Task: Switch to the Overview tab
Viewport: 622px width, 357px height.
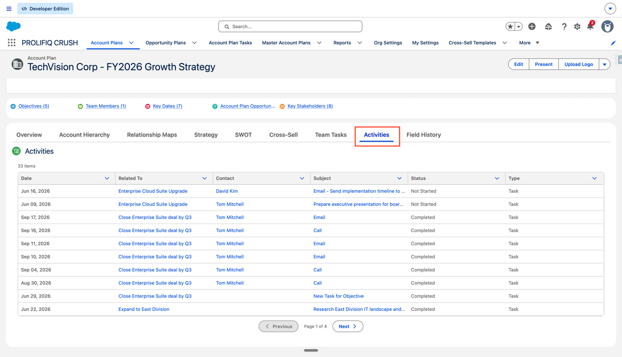Action: coord(29,135)
